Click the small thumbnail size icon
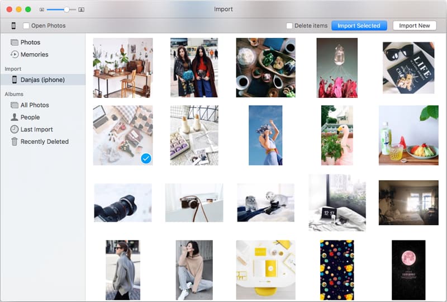The image size is (447, 302). pyautogui.click(x=42, y=10)
